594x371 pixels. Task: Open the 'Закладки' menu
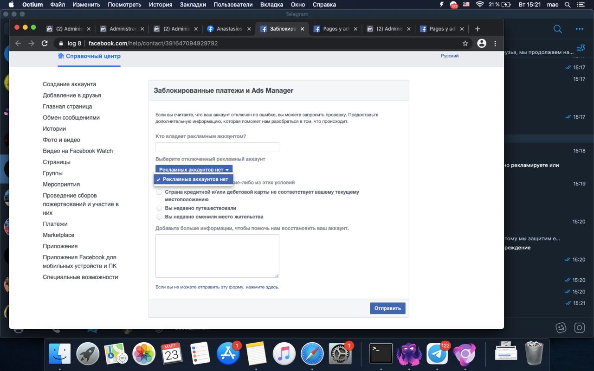pyautogui.click(x=193, y=5)
